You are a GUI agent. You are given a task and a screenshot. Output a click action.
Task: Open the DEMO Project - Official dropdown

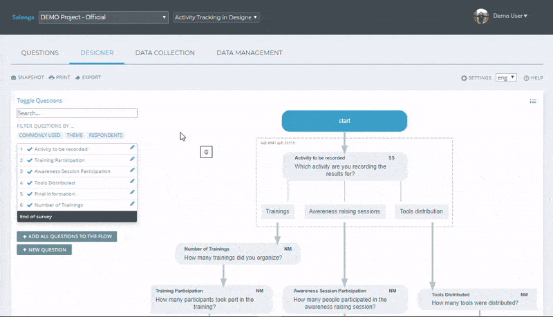[103, 17]
